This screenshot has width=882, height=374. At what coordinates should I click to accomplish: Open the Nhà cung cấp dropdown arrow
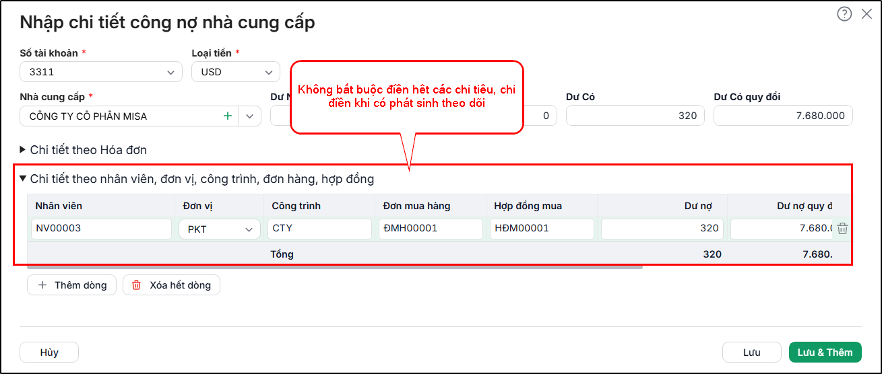click(250, 116)
